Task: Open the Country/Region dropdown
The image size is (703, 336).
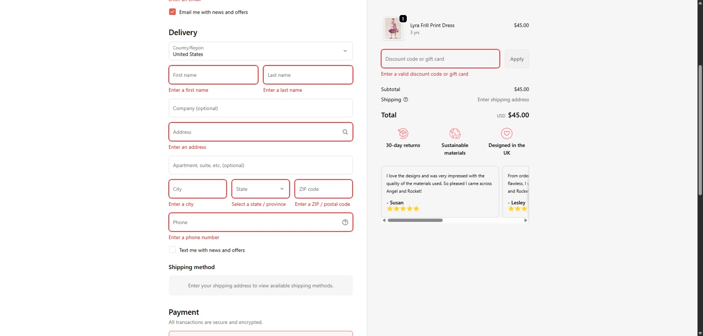Action: (x=261, y=51)
